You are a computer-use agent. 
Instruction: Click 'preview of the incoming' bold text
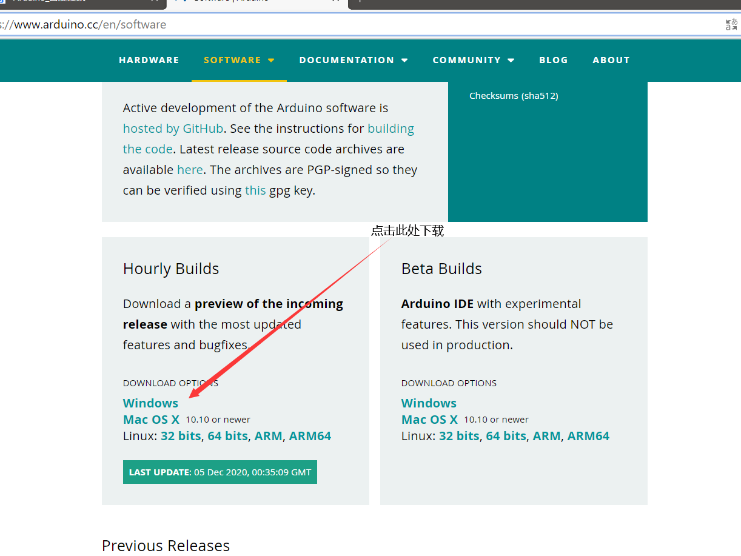pyautogui.click(x=269, y=304)
